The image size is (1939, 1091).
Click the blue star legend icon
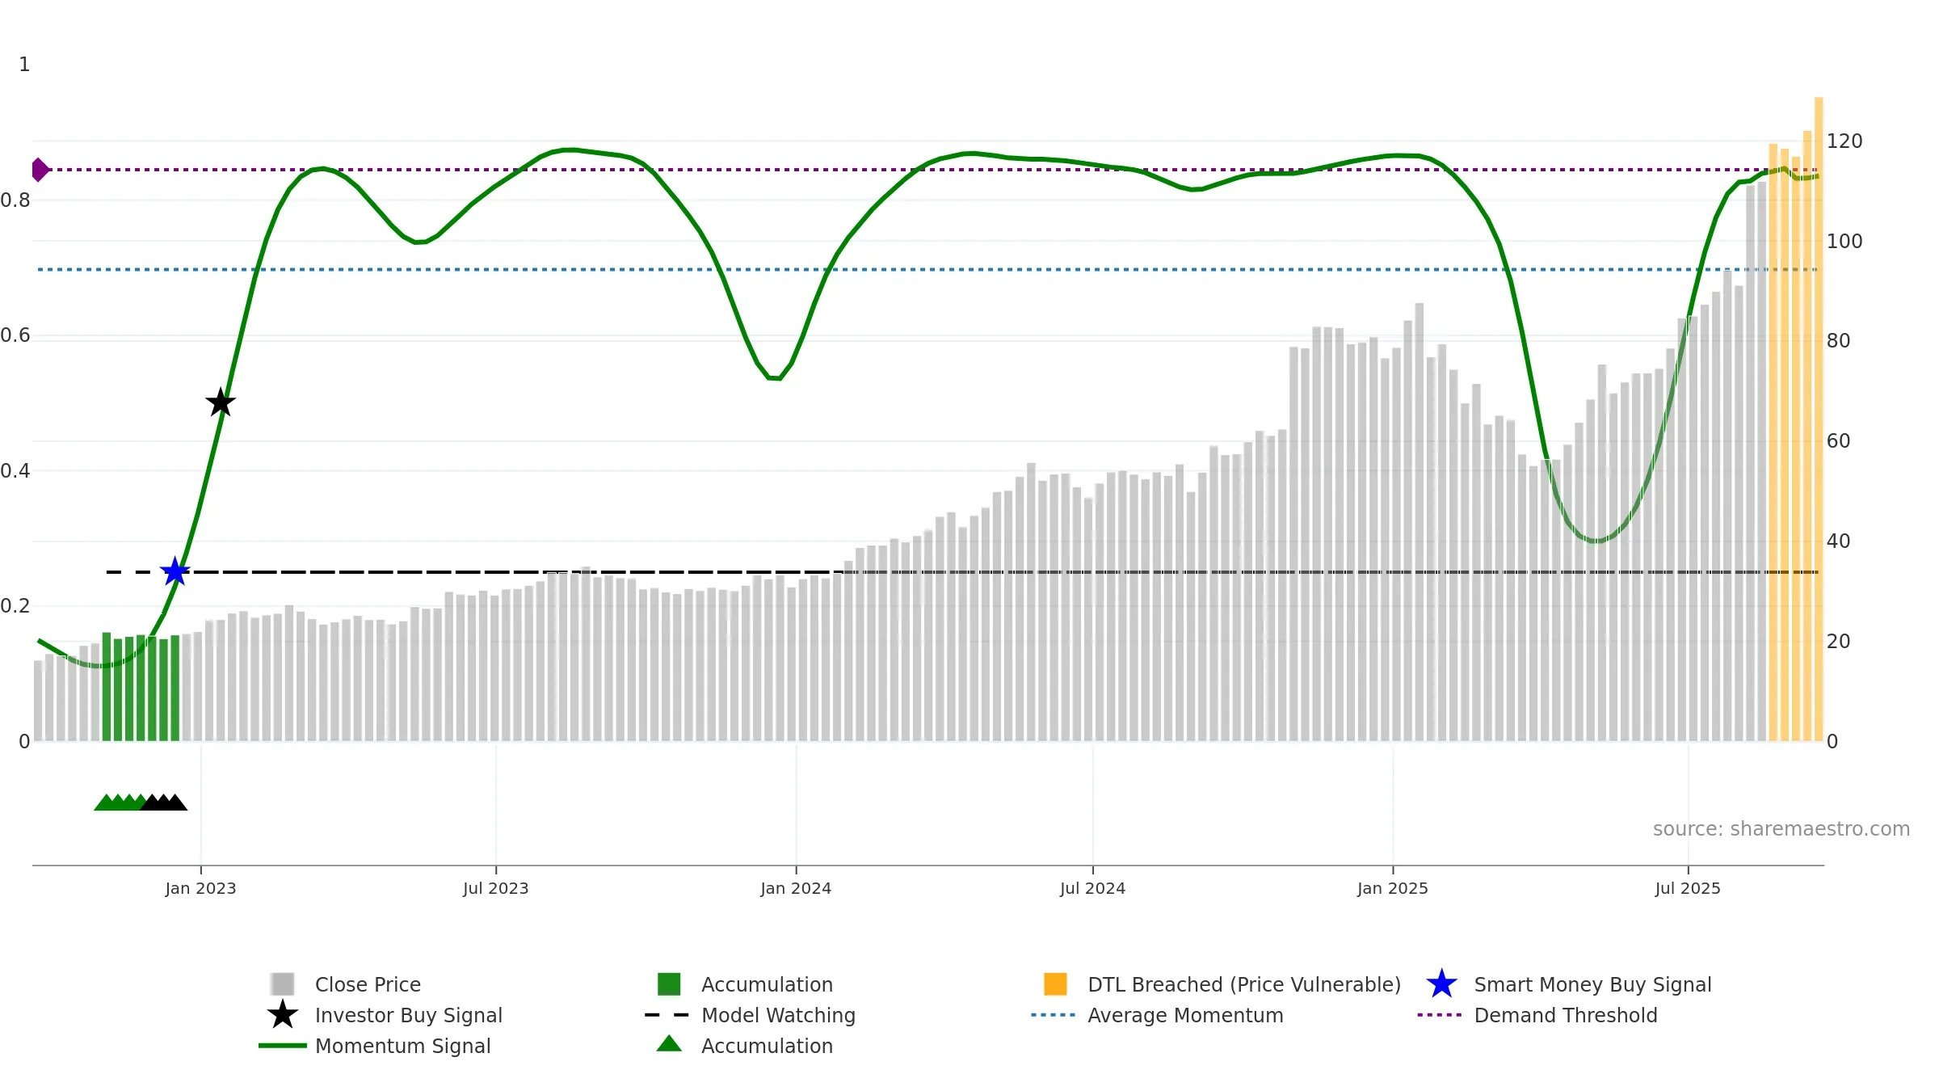click(1441, 984)
